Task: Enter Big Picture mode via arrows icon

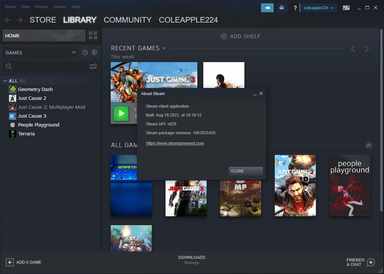Action: pyautogui.click(x=346, y=7)
